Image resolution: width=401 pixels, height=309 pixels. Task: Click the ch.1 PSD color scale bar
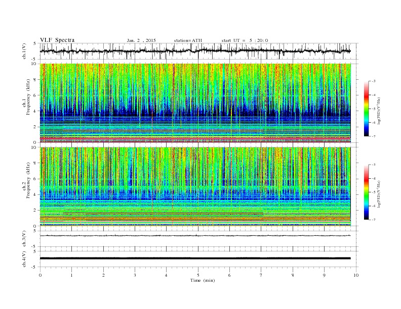(366, 109)
